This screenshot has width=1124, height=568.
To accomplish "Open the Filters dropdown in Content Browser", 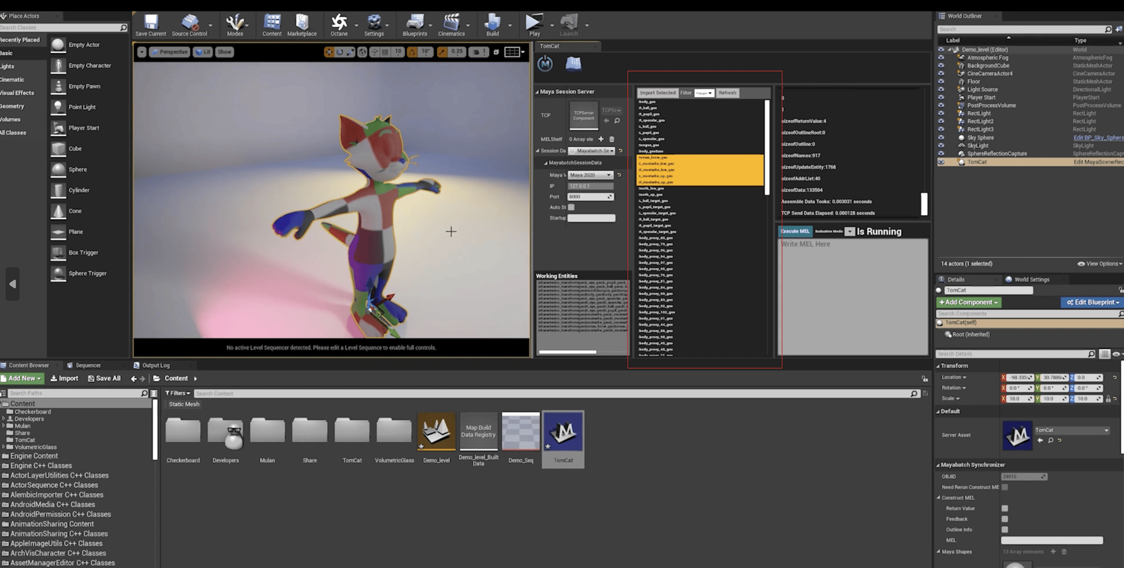I will (177, 393).
